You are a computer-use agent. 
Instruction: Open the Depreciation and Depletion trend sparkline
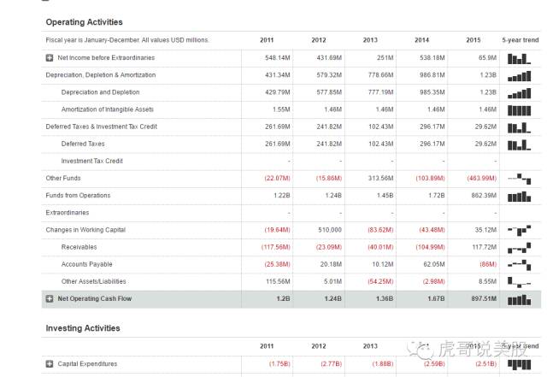pos(519,92)
